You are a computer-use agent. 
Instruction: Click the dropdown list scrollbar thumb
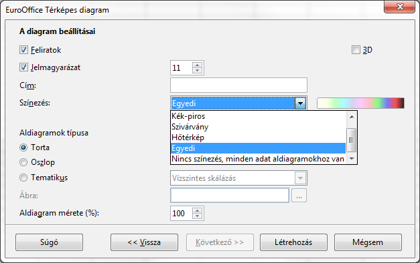[351, 140]
